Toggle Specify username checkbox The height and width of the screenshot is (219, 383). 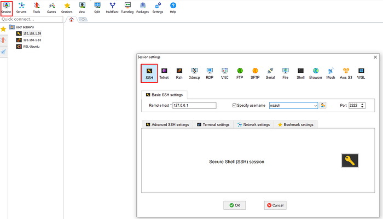tap(234, 105)
